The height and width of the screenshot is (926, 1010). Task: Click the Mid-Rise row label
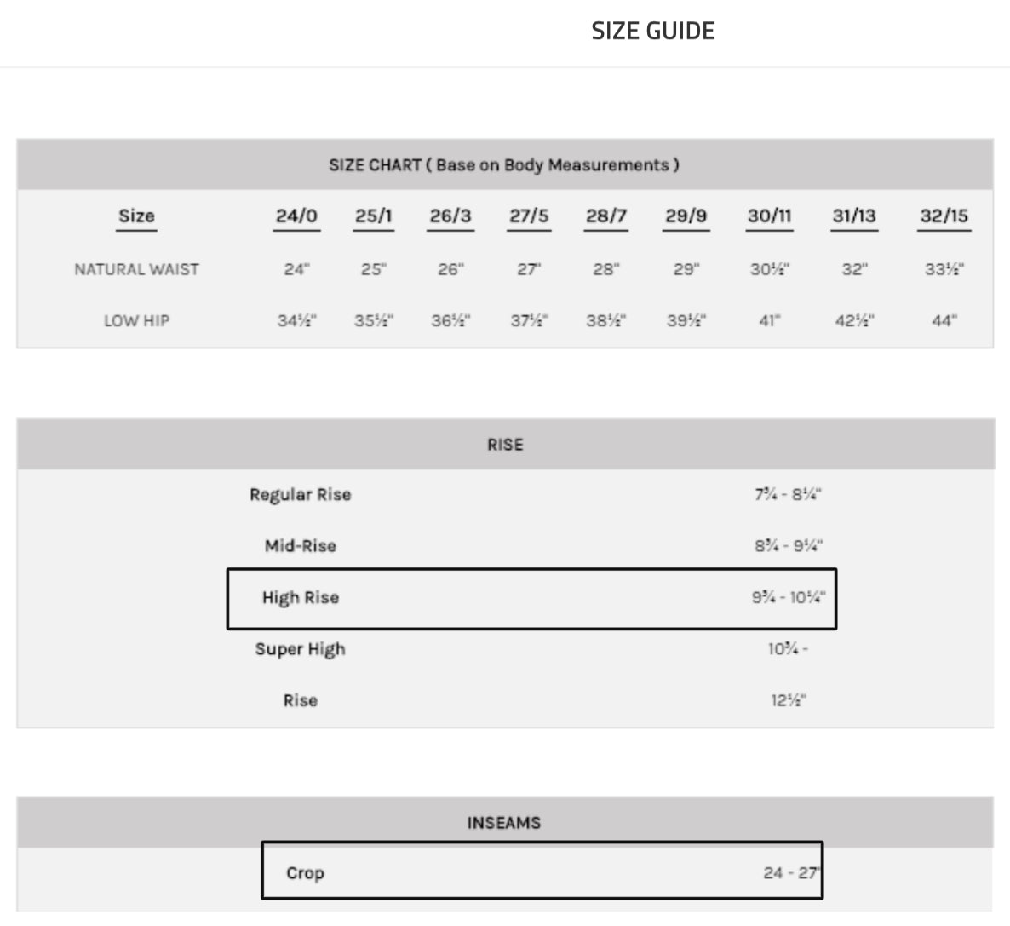(x=300, y=546)
